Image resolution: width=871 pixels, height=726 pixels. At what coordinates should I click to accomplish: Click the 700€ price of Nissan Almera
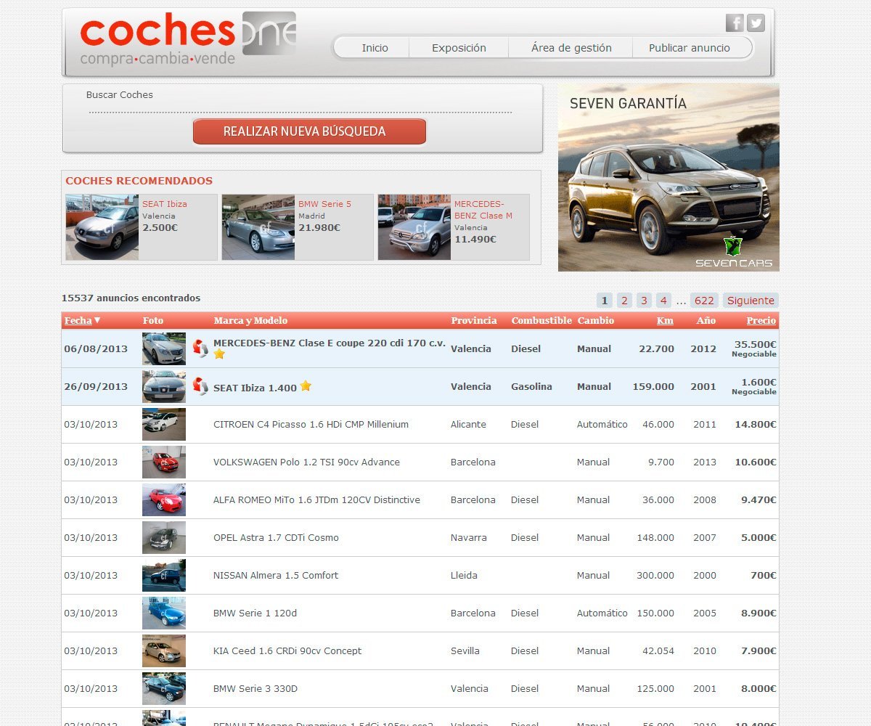point(764,575)
